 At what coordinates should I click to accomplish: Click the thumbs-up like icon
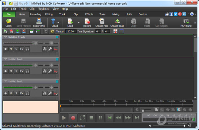click(x=167, y=14)
